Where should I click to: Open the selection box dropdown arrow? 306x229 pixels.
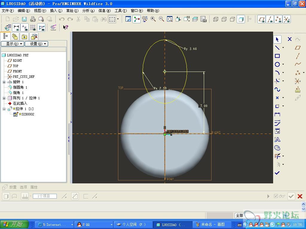click(x=118, y=19)
